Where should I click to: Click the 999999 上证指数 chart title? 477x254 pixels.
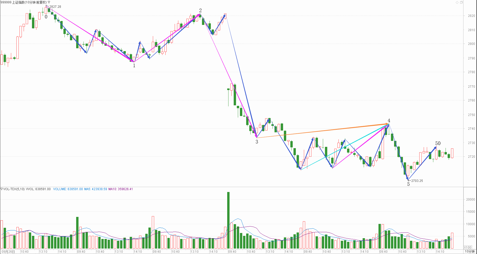[x=23, y=2]
